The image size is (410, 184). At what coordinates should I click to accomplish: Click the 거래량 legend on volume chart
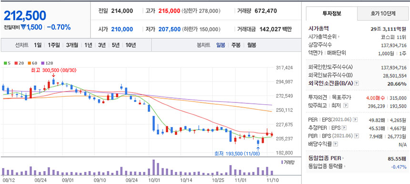(x=287, y=162)
